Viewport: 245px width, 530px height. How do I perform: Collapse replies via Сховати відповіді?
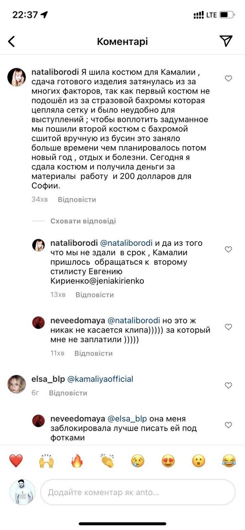click(x=83, y=221)
